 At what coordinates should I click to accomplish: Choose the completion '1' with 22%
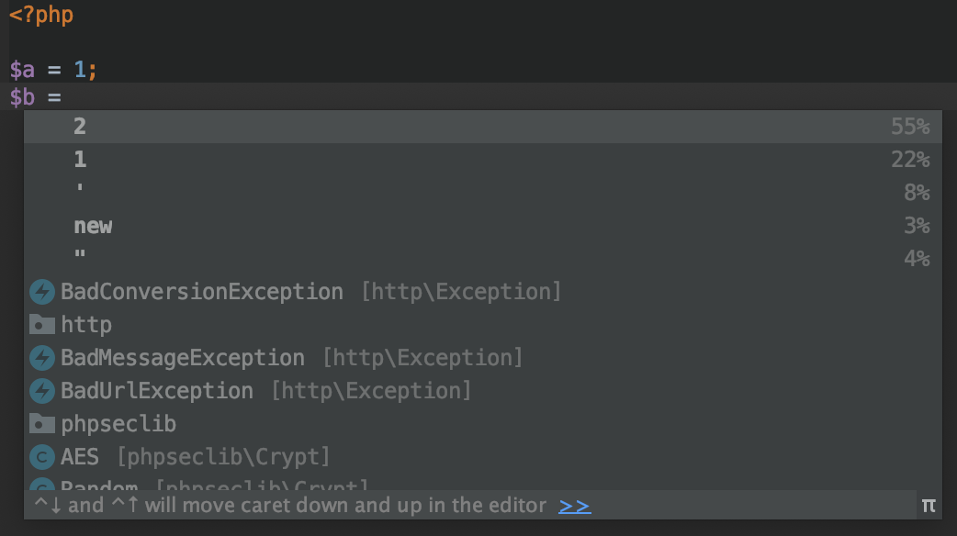[483, 160]
